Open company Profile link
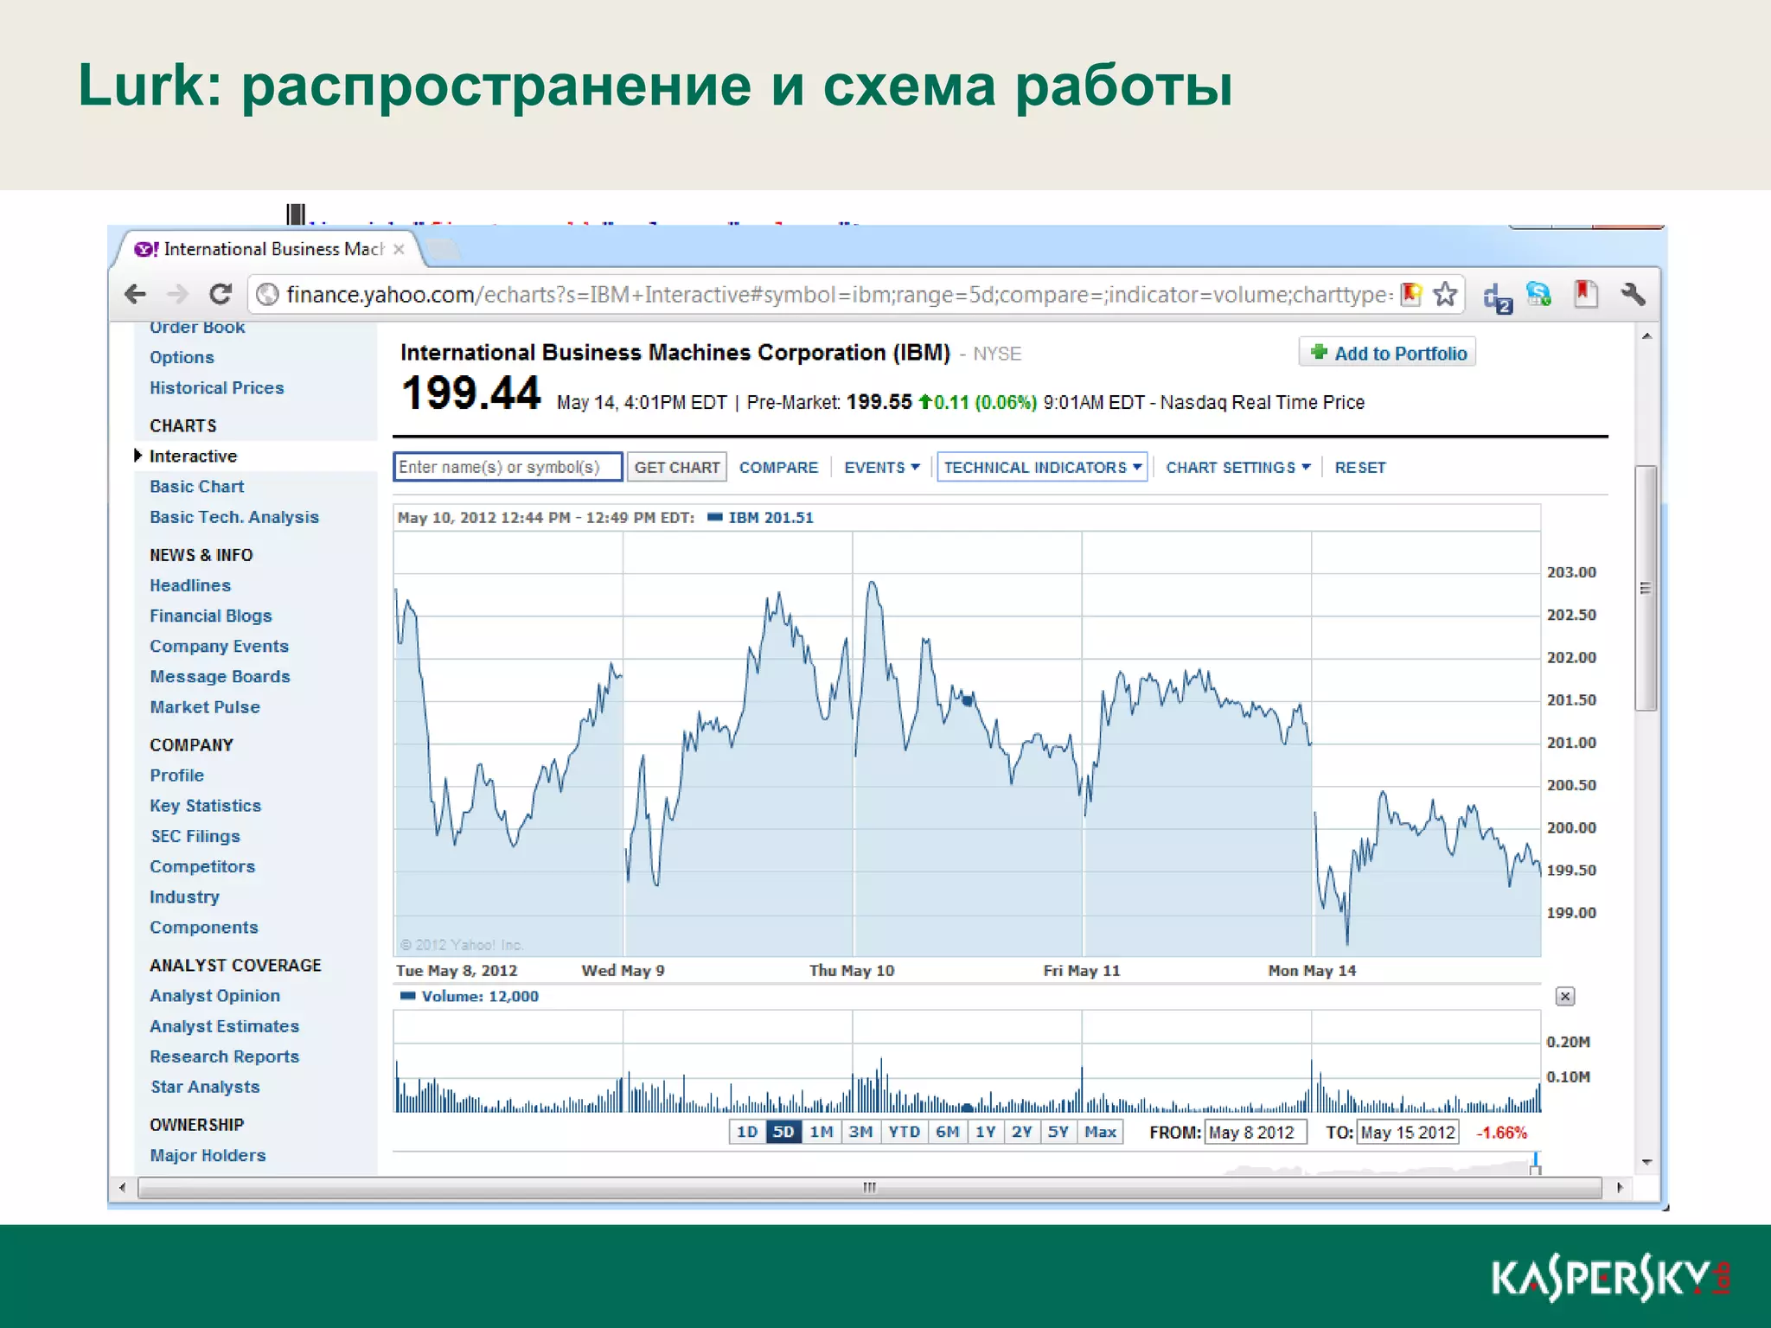The width and height of the screenshot is (1771, 1328). (177, 775)
